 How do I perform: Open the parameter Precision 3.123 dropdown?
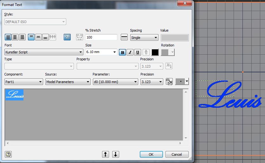pos(152,82)
